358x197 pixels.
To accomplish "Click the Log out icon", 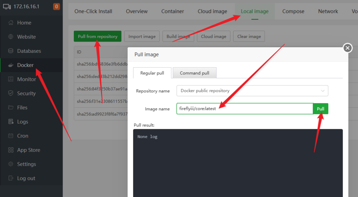I will pos(10,178).
